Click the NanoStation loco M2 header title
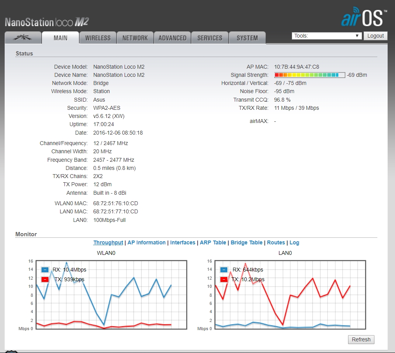The image size is (395, 353). [x=47, y=22]
